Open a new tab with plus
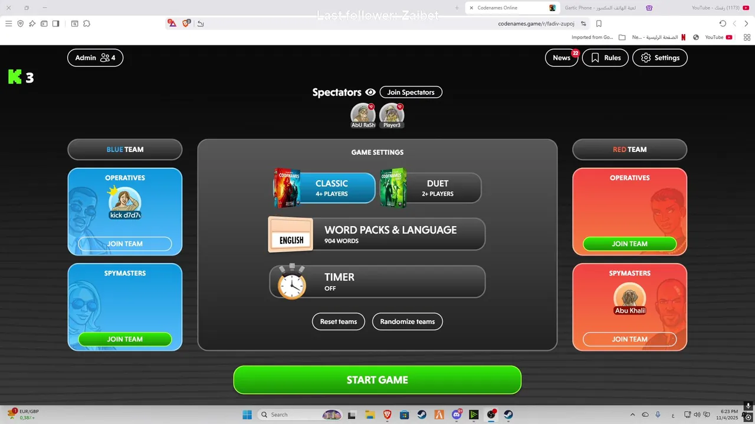The width and height of the screenshot is (755, 424). [x=457, y=8]
